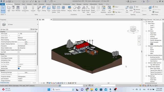Enable the Far Clip Active checkbox
Screen dimensions: 164x92
click(19, 62)
